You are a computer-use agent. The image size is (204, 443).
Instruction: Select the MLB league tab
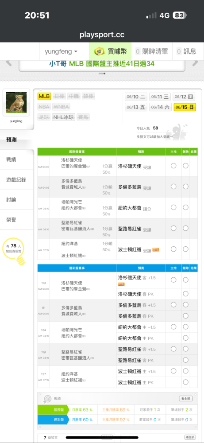click(x=44, y=96)
